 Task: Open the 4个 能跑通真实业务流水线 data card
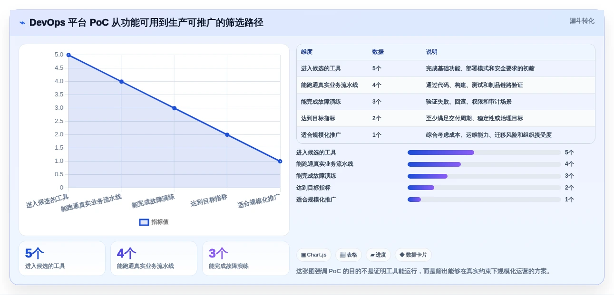154,258
